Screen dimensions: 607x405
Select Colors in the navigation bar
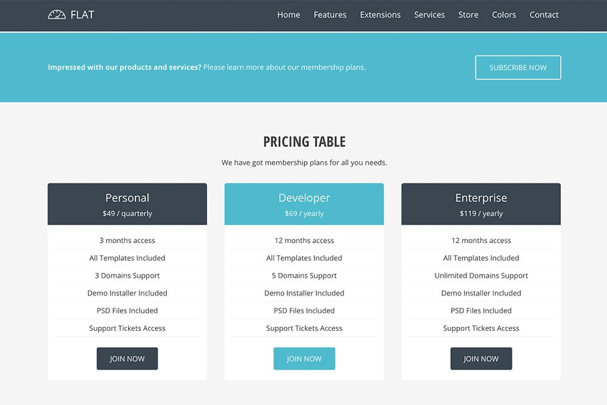504,15
